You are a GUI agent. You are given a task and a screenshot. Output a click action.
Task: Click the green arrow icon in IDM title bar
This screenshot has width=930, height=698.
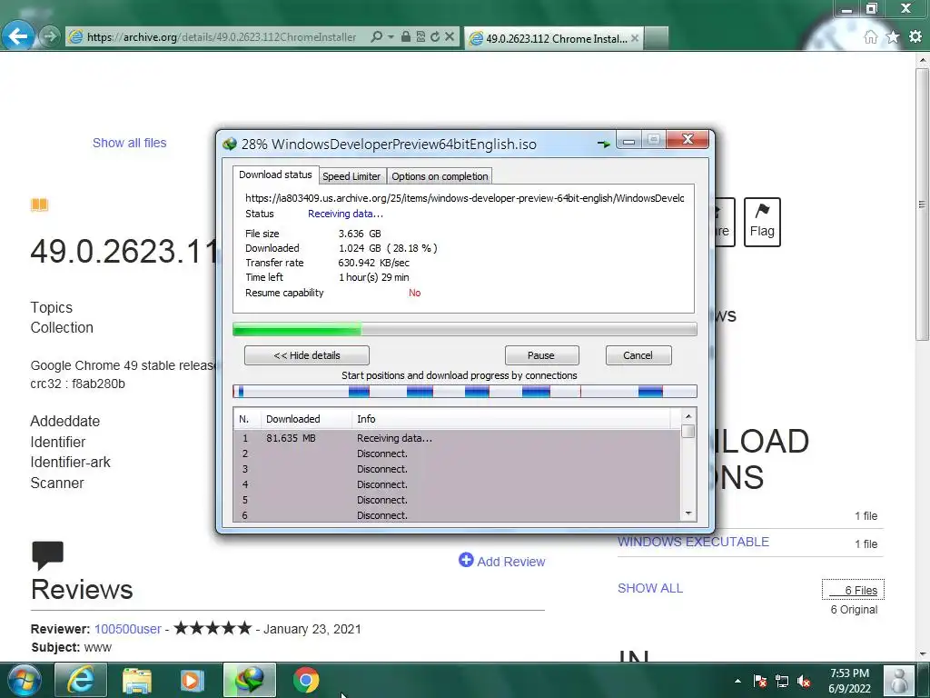(x=604, y=145)
